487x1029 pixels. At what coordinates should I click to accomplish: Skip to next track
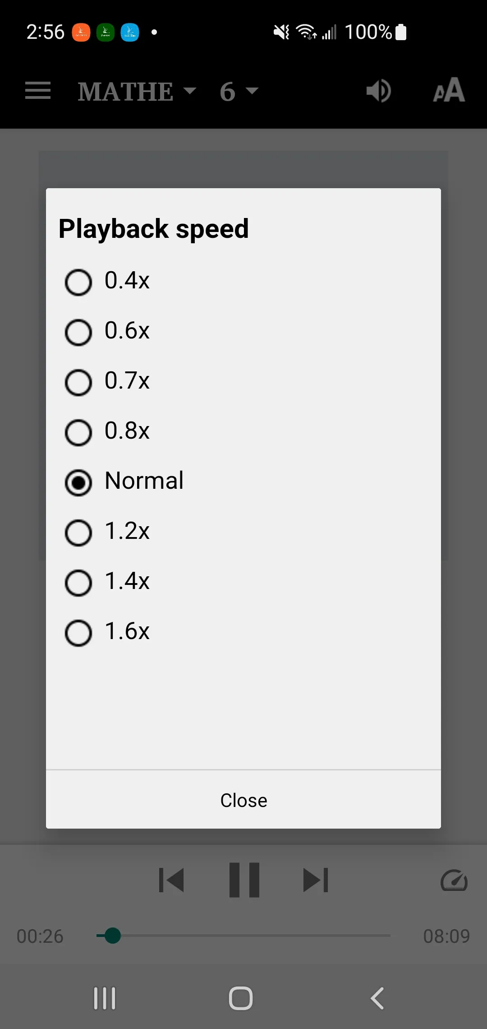click(316, 880)
